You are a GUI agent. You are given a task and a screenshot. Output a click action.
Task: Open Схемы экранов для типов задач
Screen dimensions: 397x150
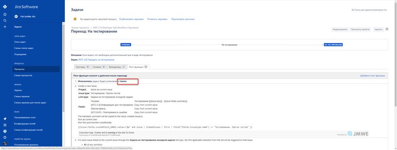coord(30,102)
